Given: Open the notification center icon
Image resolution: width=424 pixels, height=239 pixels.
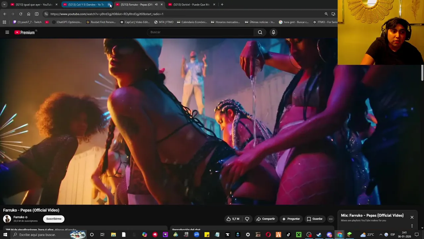Looking at the screenshot, I should click(x=417, y=235).
